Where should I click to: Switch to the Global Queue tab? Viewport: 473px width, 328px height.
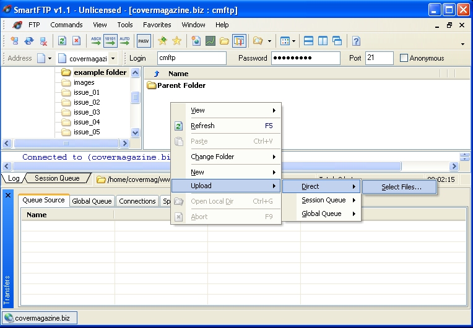92,201
